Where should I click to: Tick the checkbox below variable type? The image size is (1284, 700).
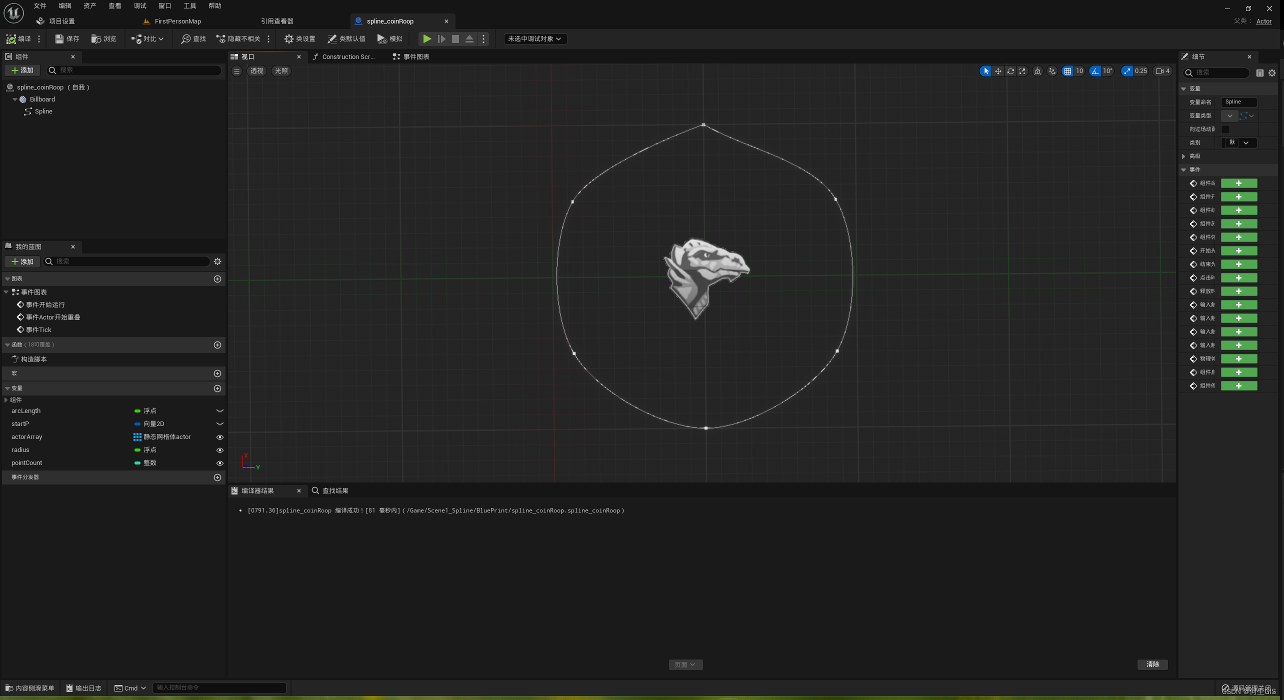point(1225,129)
